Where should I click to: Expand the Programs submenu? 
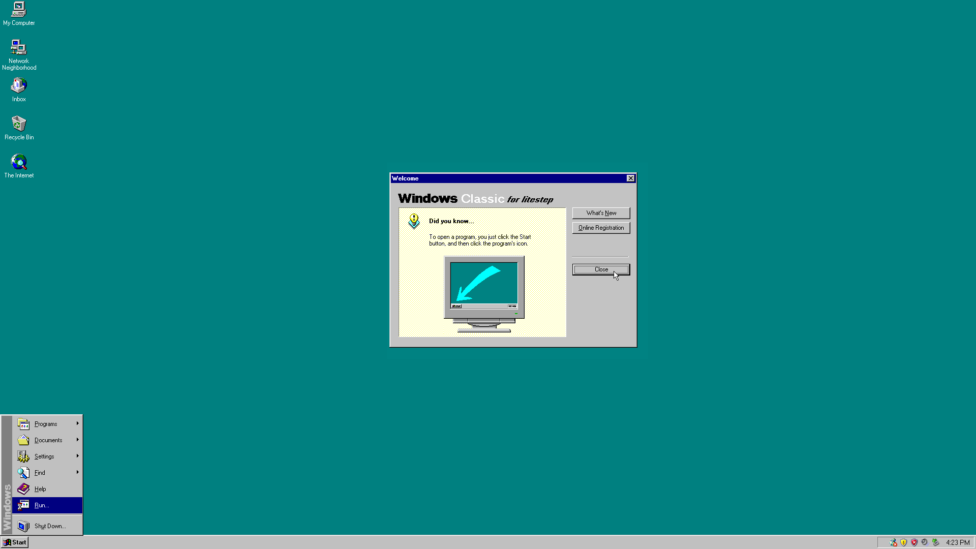[45, 423]
